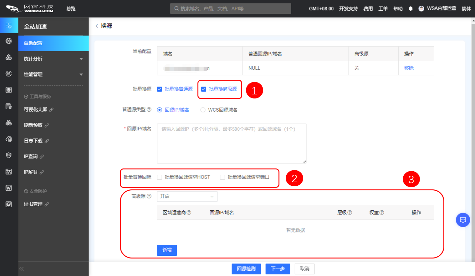Click the second icon in left rail
The height and width of the screenshot is (276, 475).
[x=9, y=41]
